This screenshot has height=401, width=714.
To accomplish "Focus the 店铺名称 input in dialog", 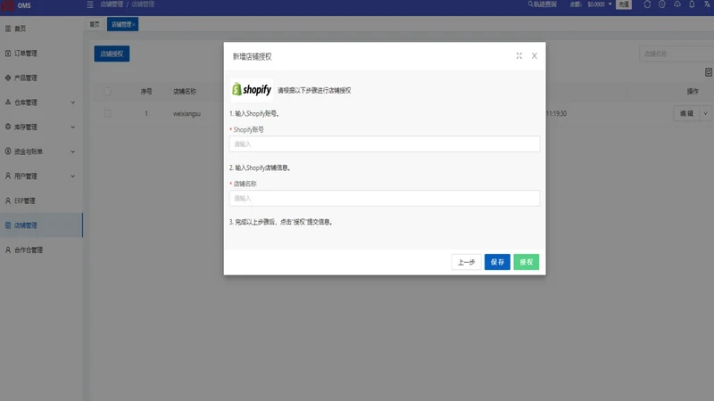I will 385,198.
